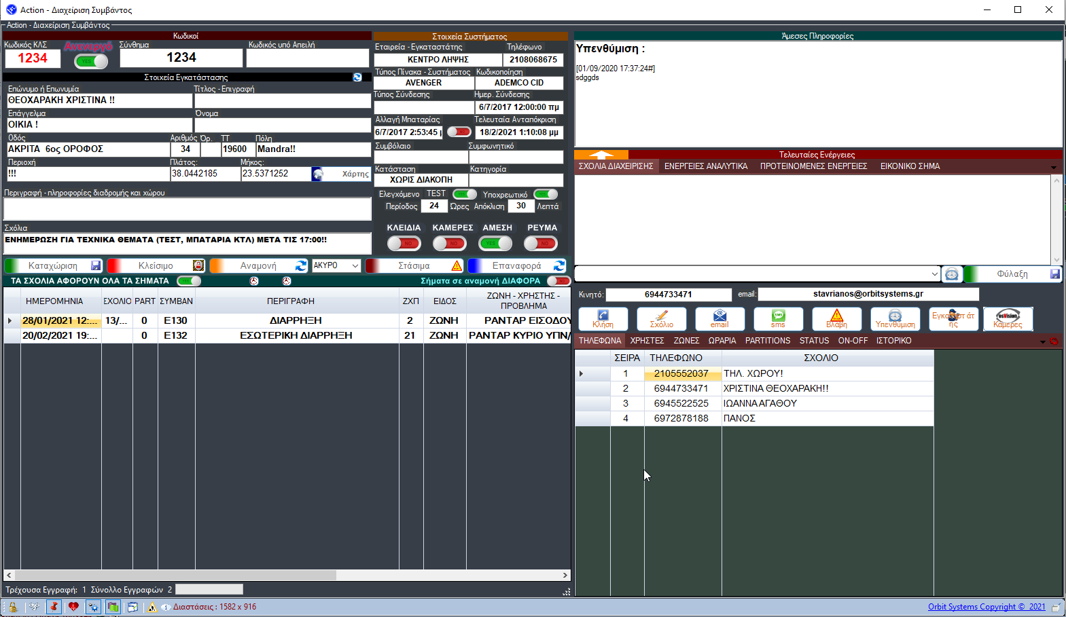The height and width of the screenshot is (617, 1066).
Task: Open the ΕΝΕΡΓΕΙΕΣ ΑΝΑΛΥΤΙΚΑ tab
Action: pyautogui.click(x=705, y=166)
